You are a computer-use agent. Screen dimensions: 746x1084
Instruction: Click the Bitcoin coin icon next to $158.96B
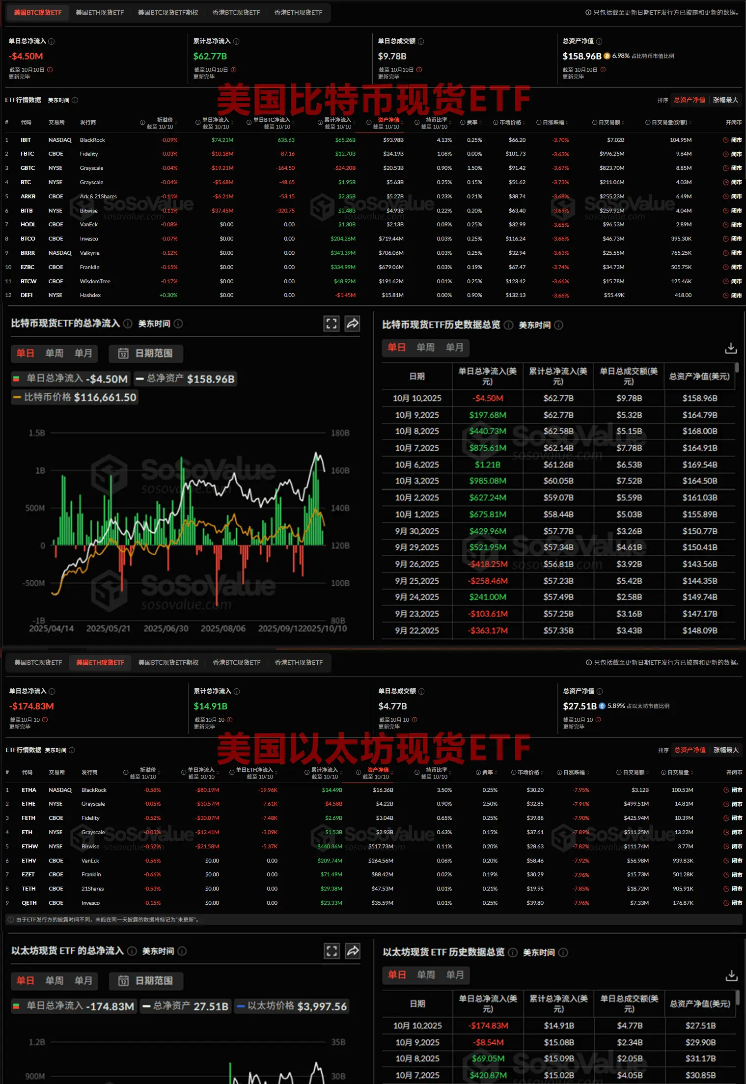tap(607, 56)
